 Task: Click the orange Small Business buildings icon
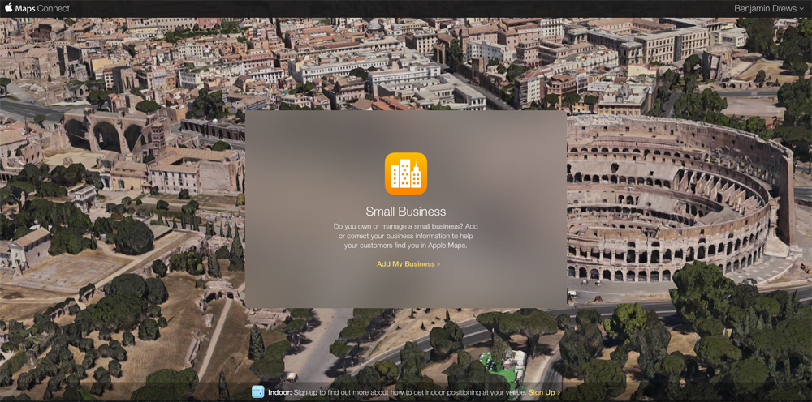(405, 173)
